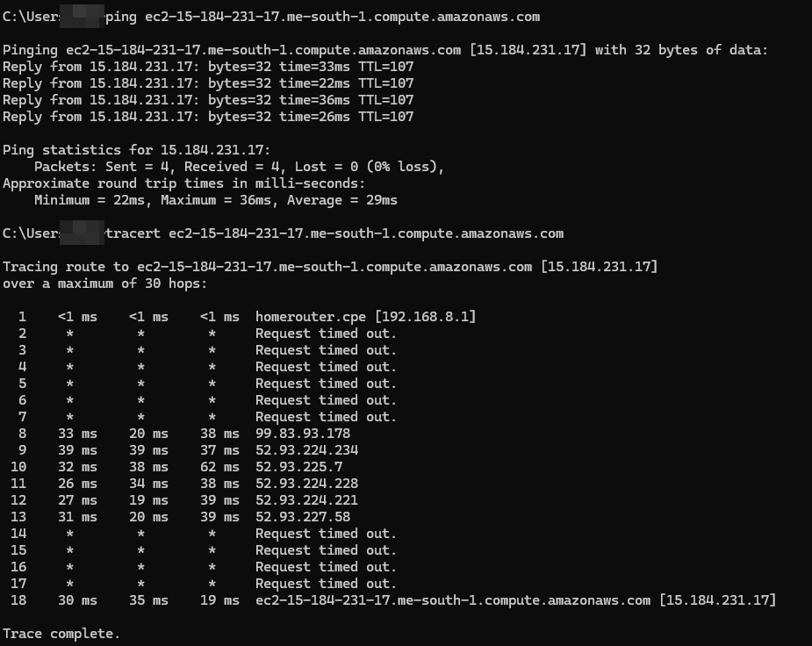Screen dimensions: 812x646
Task: Click IP address 52.93.227.58 at hop 13
Action: [x=303, y=517]
